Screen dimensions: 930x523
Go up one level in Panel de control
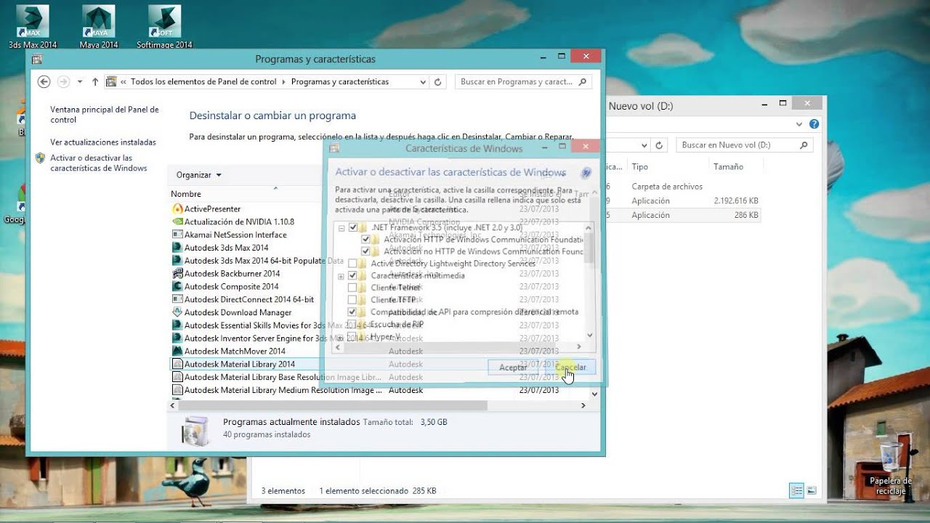(x=95, y=82)
